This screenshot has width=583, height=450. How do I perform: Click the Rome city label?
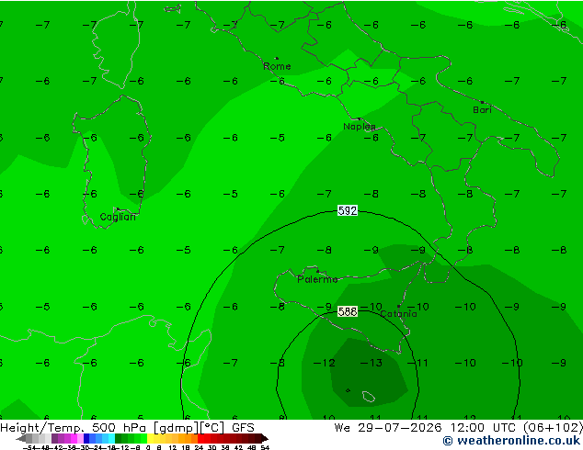[x=277, y=66]
